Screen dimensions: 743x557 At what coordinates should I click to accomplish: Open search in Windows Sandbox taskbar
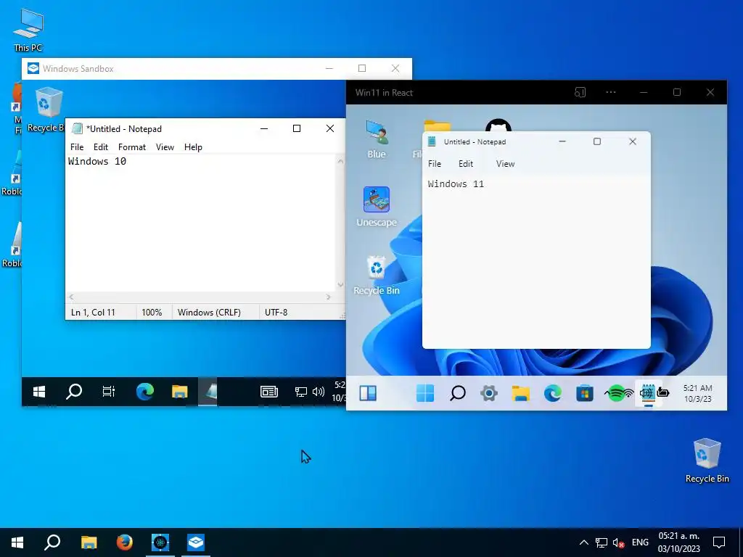(x=74, y=391)
